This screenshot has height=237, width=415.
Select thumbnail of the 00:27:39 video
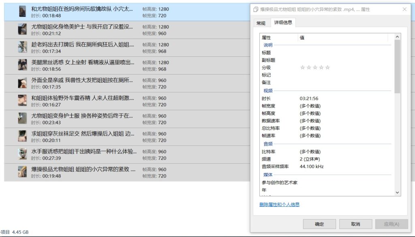coord(23,154)
